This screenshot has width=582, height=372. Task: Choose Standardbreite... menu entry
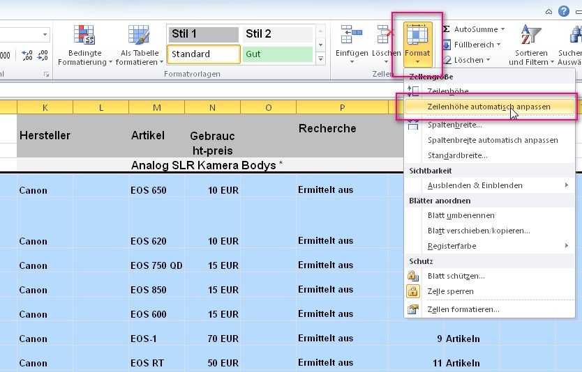tap(490, 155)
